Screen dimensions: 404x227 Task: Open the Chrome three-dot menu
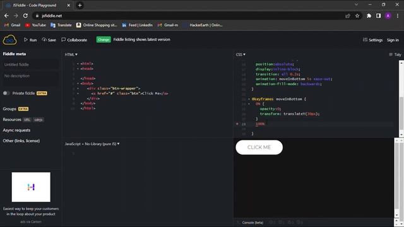pyautogui.click(x=398, y=16)
